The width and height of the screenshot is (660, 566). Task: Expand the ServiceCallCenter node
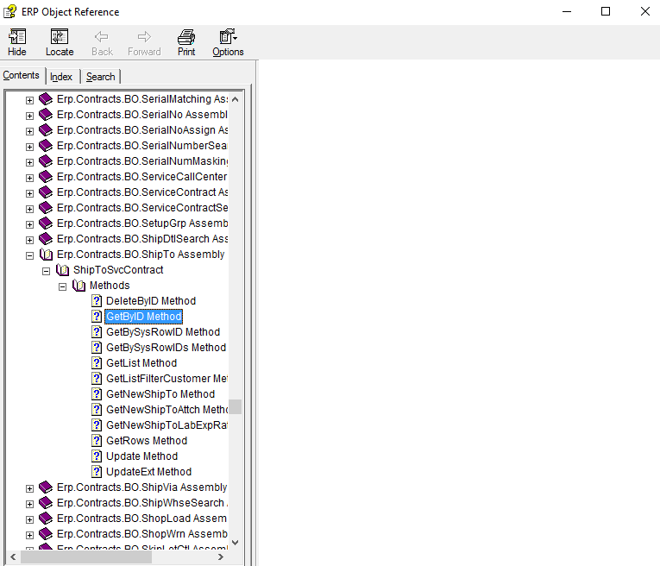tap(29, 178)
